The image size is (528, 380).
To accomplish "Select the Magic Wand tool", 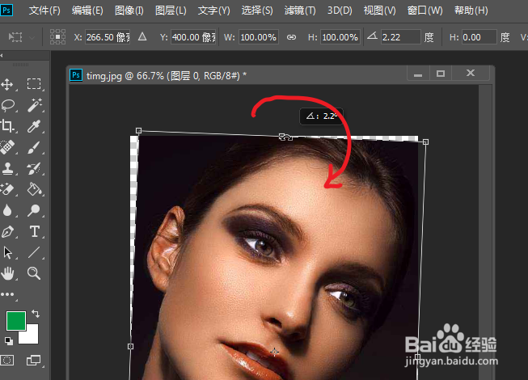I will click(x=34, y=105).
